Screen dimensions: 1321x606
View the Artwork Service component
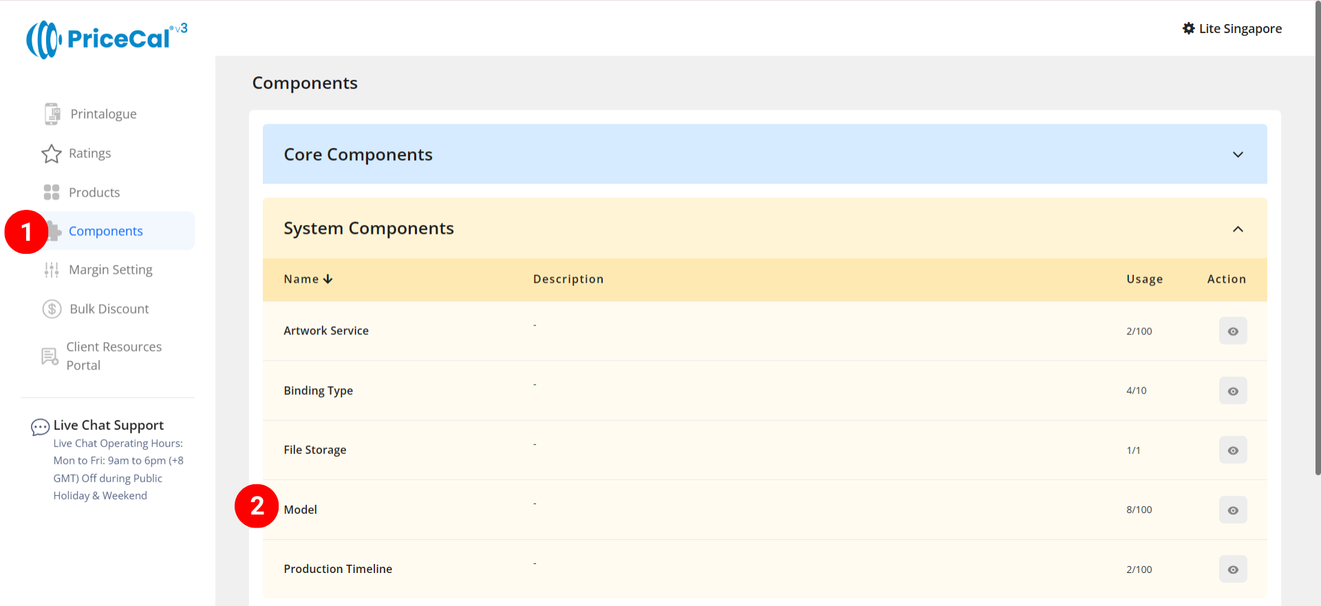point(1232,332)
